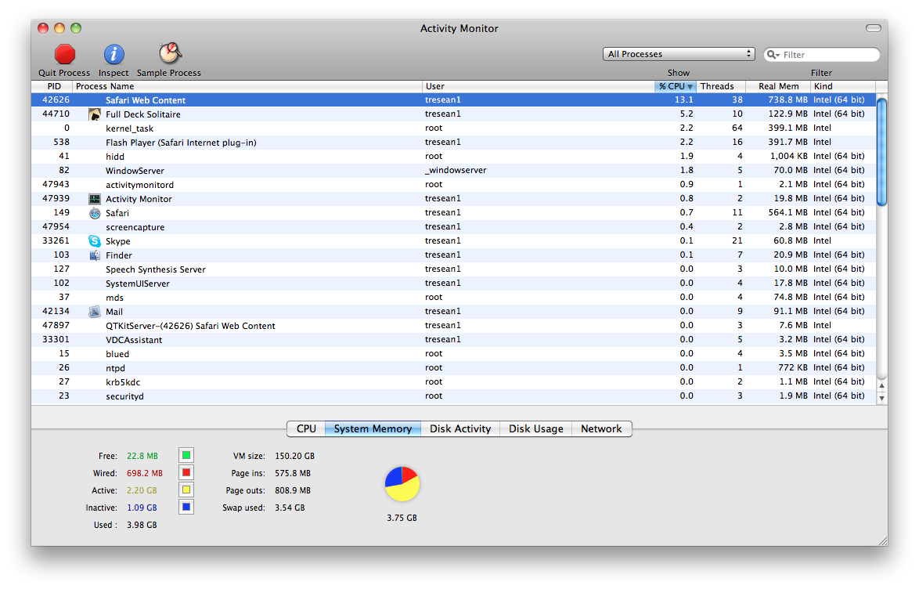Click the magnifier icon in Filter field

[773, 55]
